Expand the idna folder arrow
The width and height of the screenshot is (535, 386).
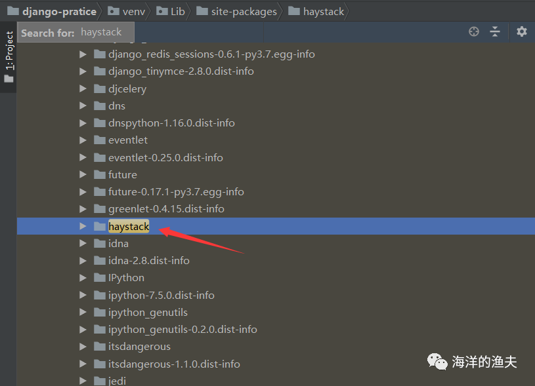pyautogui.click(x=83, y=243)
